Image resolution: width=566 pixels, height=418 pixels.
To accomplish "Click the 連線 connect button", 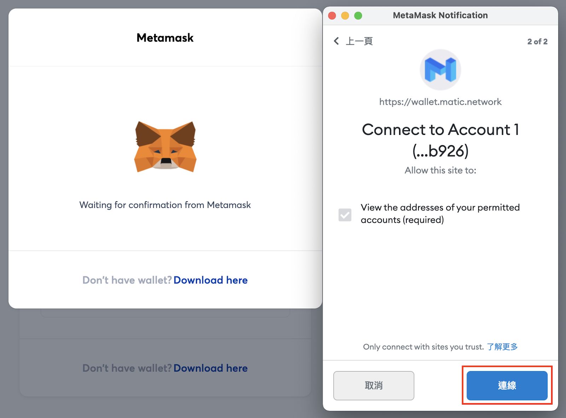I will click(x=507, y=386).
